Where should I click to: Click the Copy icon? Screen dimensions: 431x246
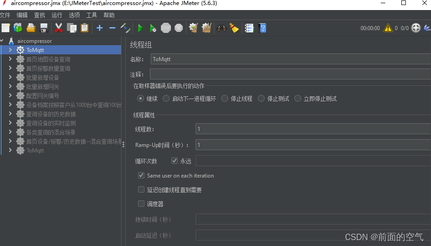[x=72, y=28]
